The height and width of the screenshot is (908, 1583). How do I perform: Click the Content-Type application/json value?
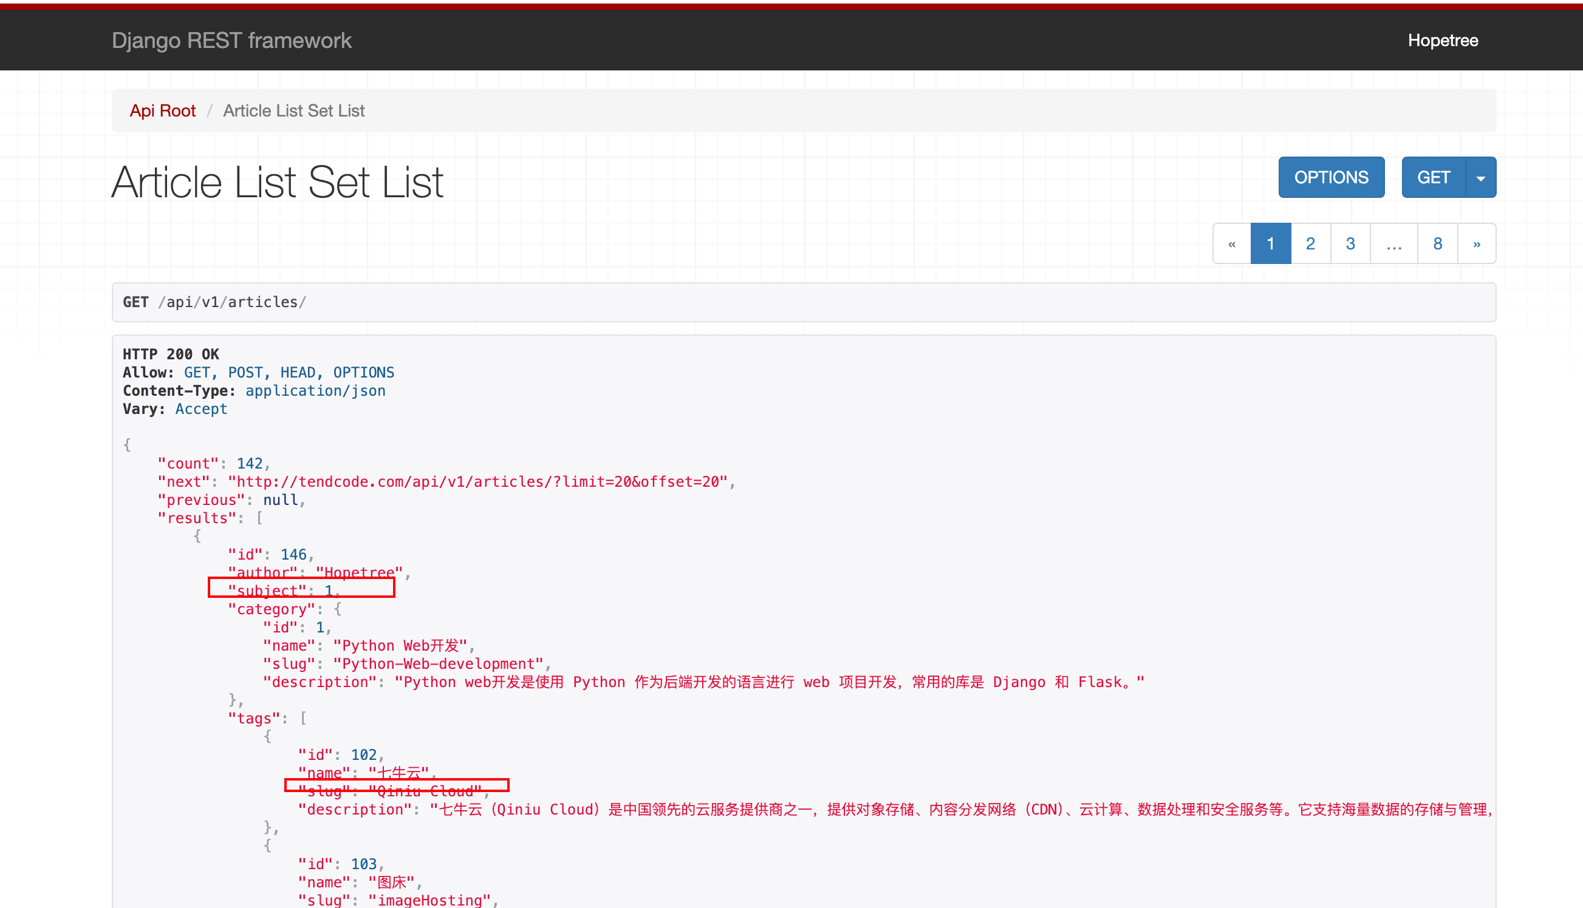[315, 390]
